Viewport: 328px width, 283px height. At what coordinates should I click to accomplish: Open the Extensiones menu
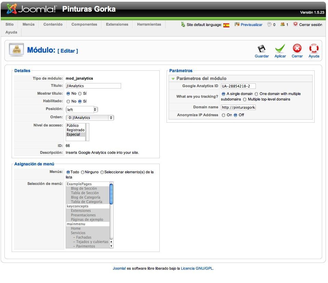tap(117, 24)
